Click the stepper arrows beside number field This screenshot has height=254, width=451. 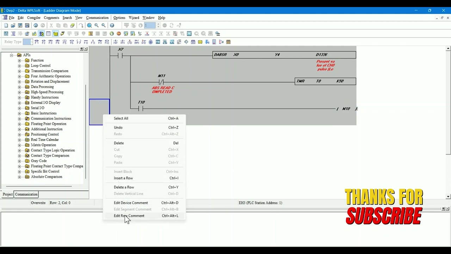[x=158, y=25]
